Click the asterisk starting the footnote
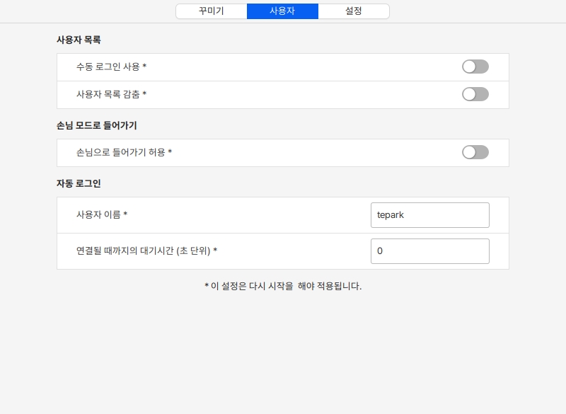The height and width of the screenshot is (414, 566). click(x=207, y=287)
